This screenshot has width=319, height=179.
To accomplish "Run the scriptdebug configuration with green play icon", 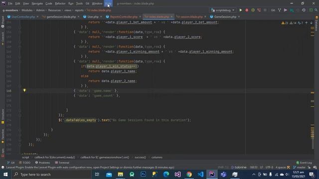I will pos(240,10).
